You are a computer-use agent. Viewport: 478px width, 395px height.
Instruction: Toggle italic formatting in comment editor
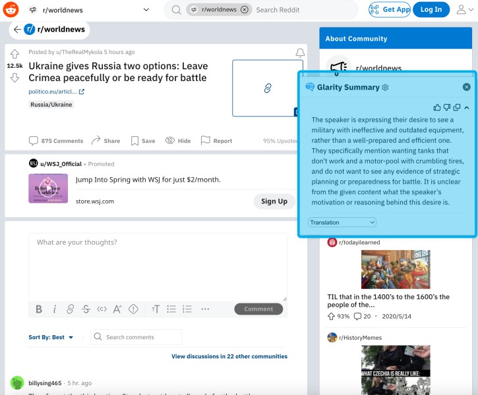point(55,309)
